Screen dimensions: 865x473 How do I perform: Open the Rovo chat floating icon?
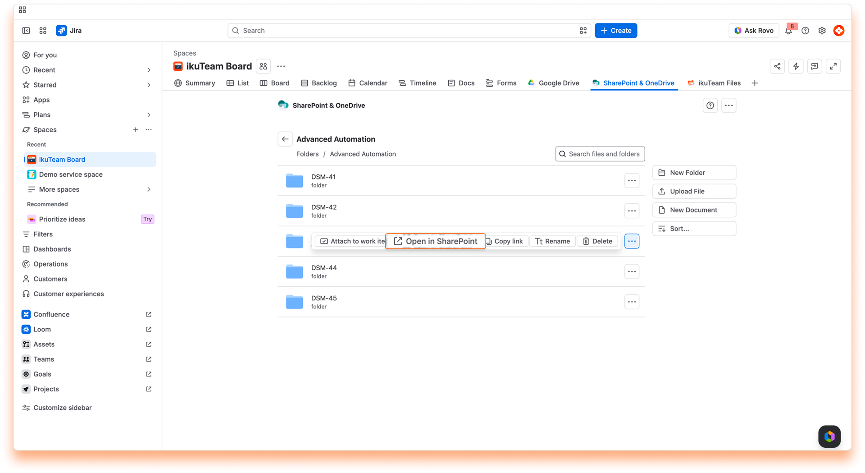pos(829,436)
